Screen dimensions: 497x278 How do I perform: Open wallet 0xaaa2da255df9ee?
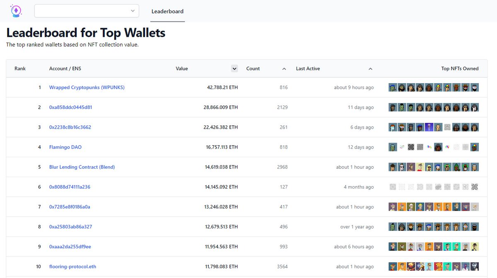[70, 247]
